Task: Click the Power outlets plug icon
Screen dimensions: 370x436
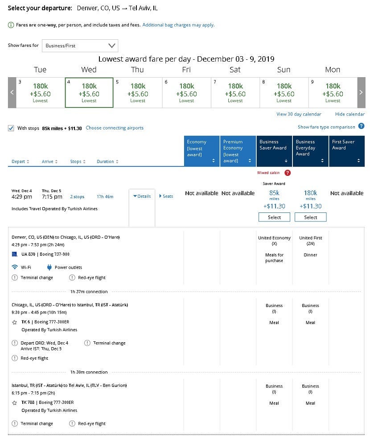Action: point(49,267)
